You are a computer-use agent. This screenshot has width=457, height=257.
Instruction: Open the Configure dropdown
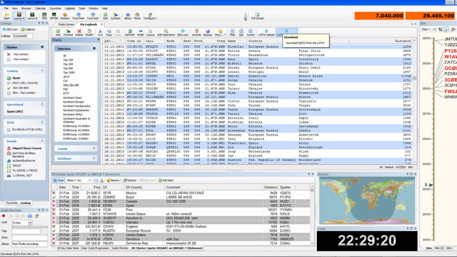click(x=150, y=16)
